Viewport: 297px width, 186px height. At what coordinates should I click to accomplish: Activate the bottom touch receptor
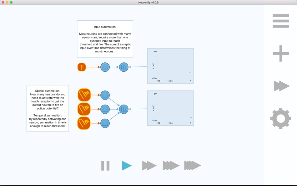(x=84, y=123)
